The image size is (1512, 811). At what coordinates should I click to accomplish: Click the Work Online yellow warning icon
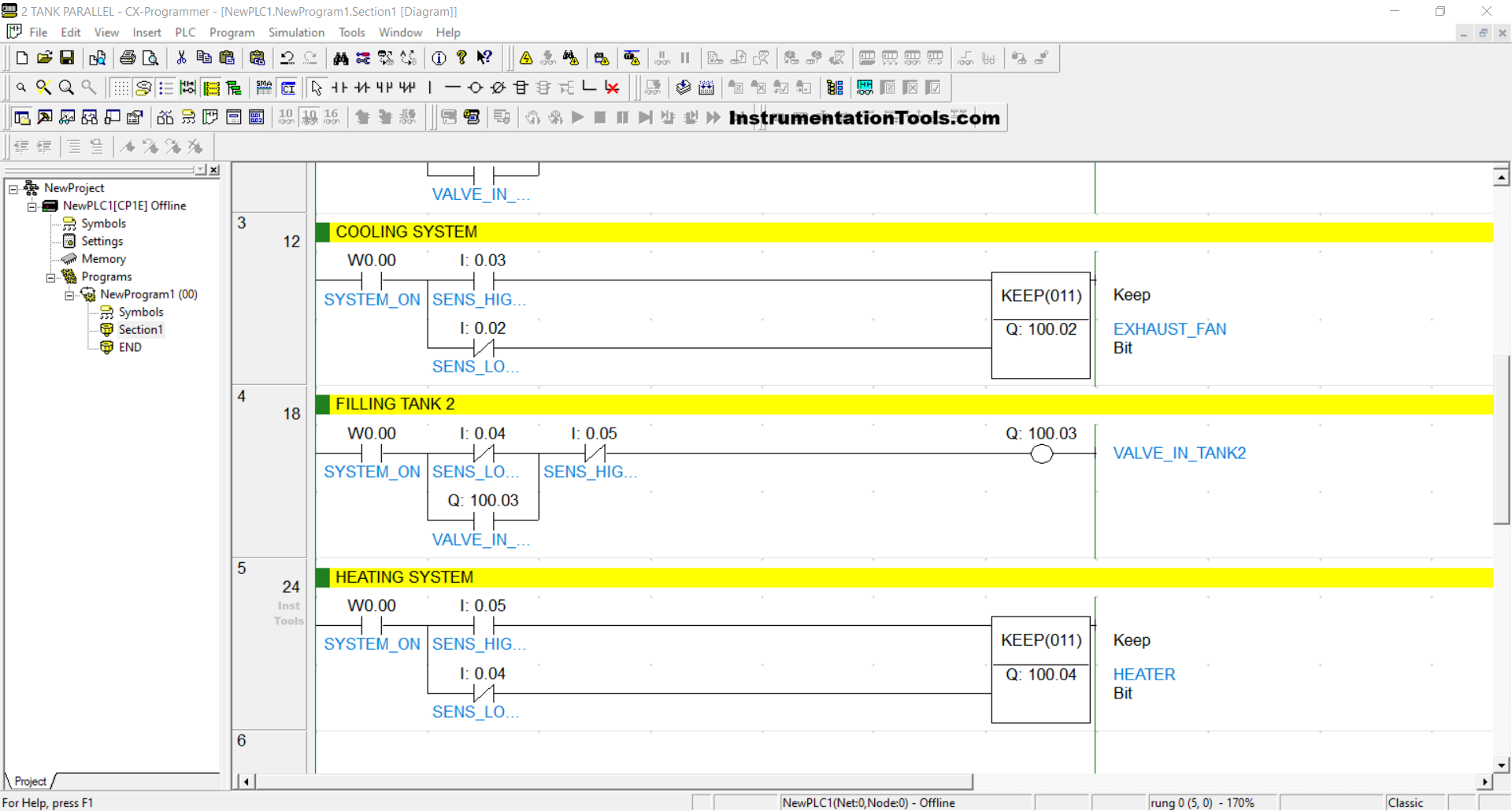pos(526,57)
